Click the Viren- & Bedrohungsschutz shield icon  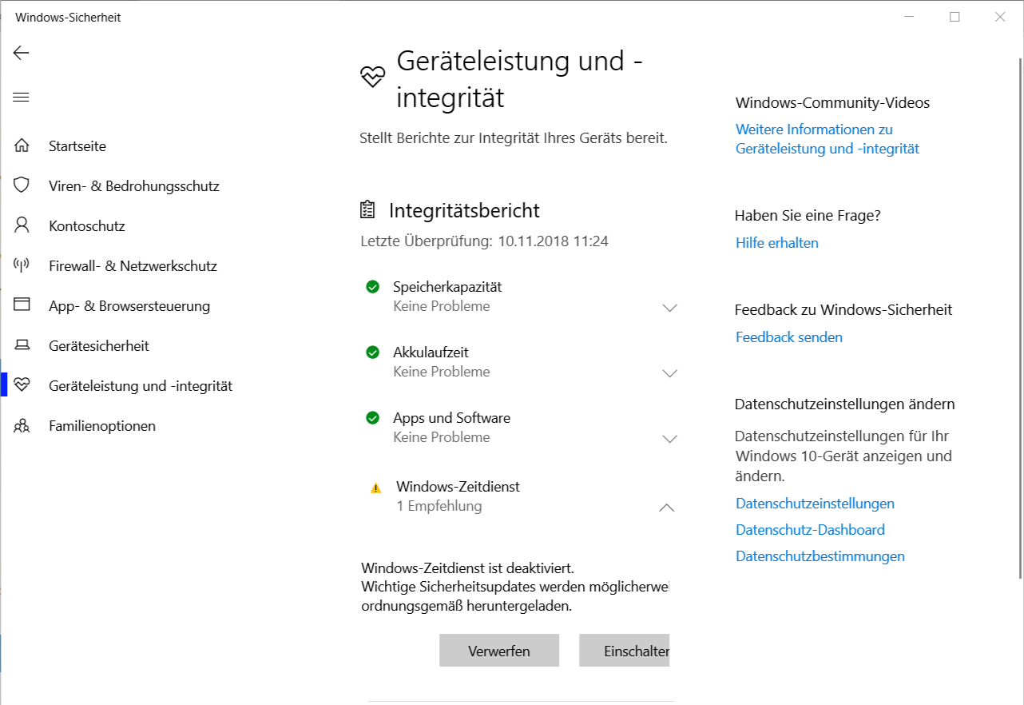pos(22,185)
